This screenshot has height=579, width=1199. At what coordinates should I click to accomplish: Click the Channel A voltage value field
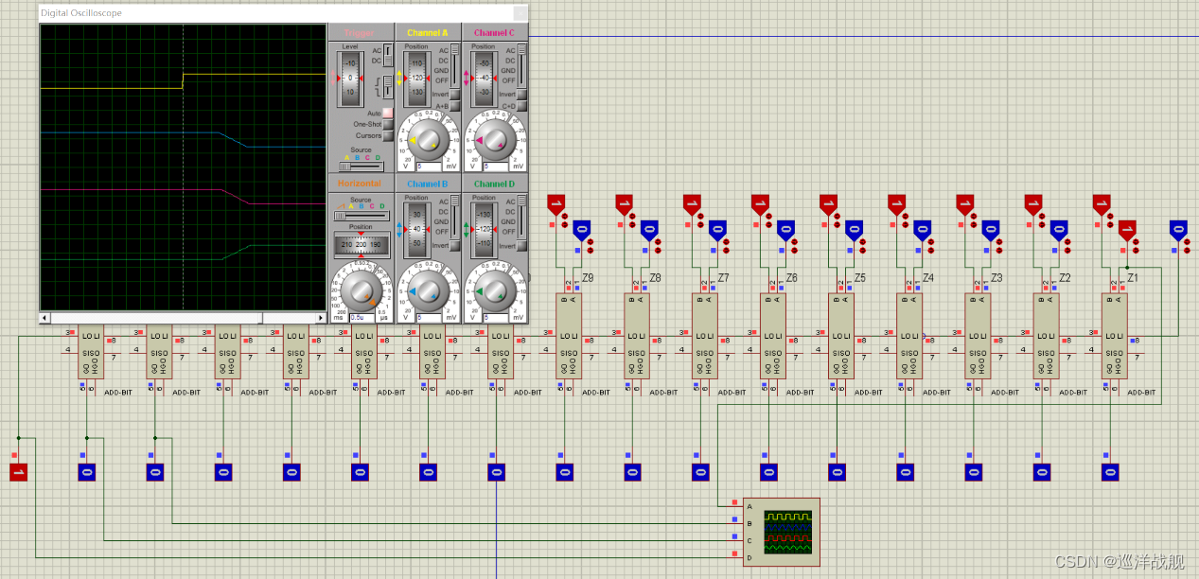(427, 167)
